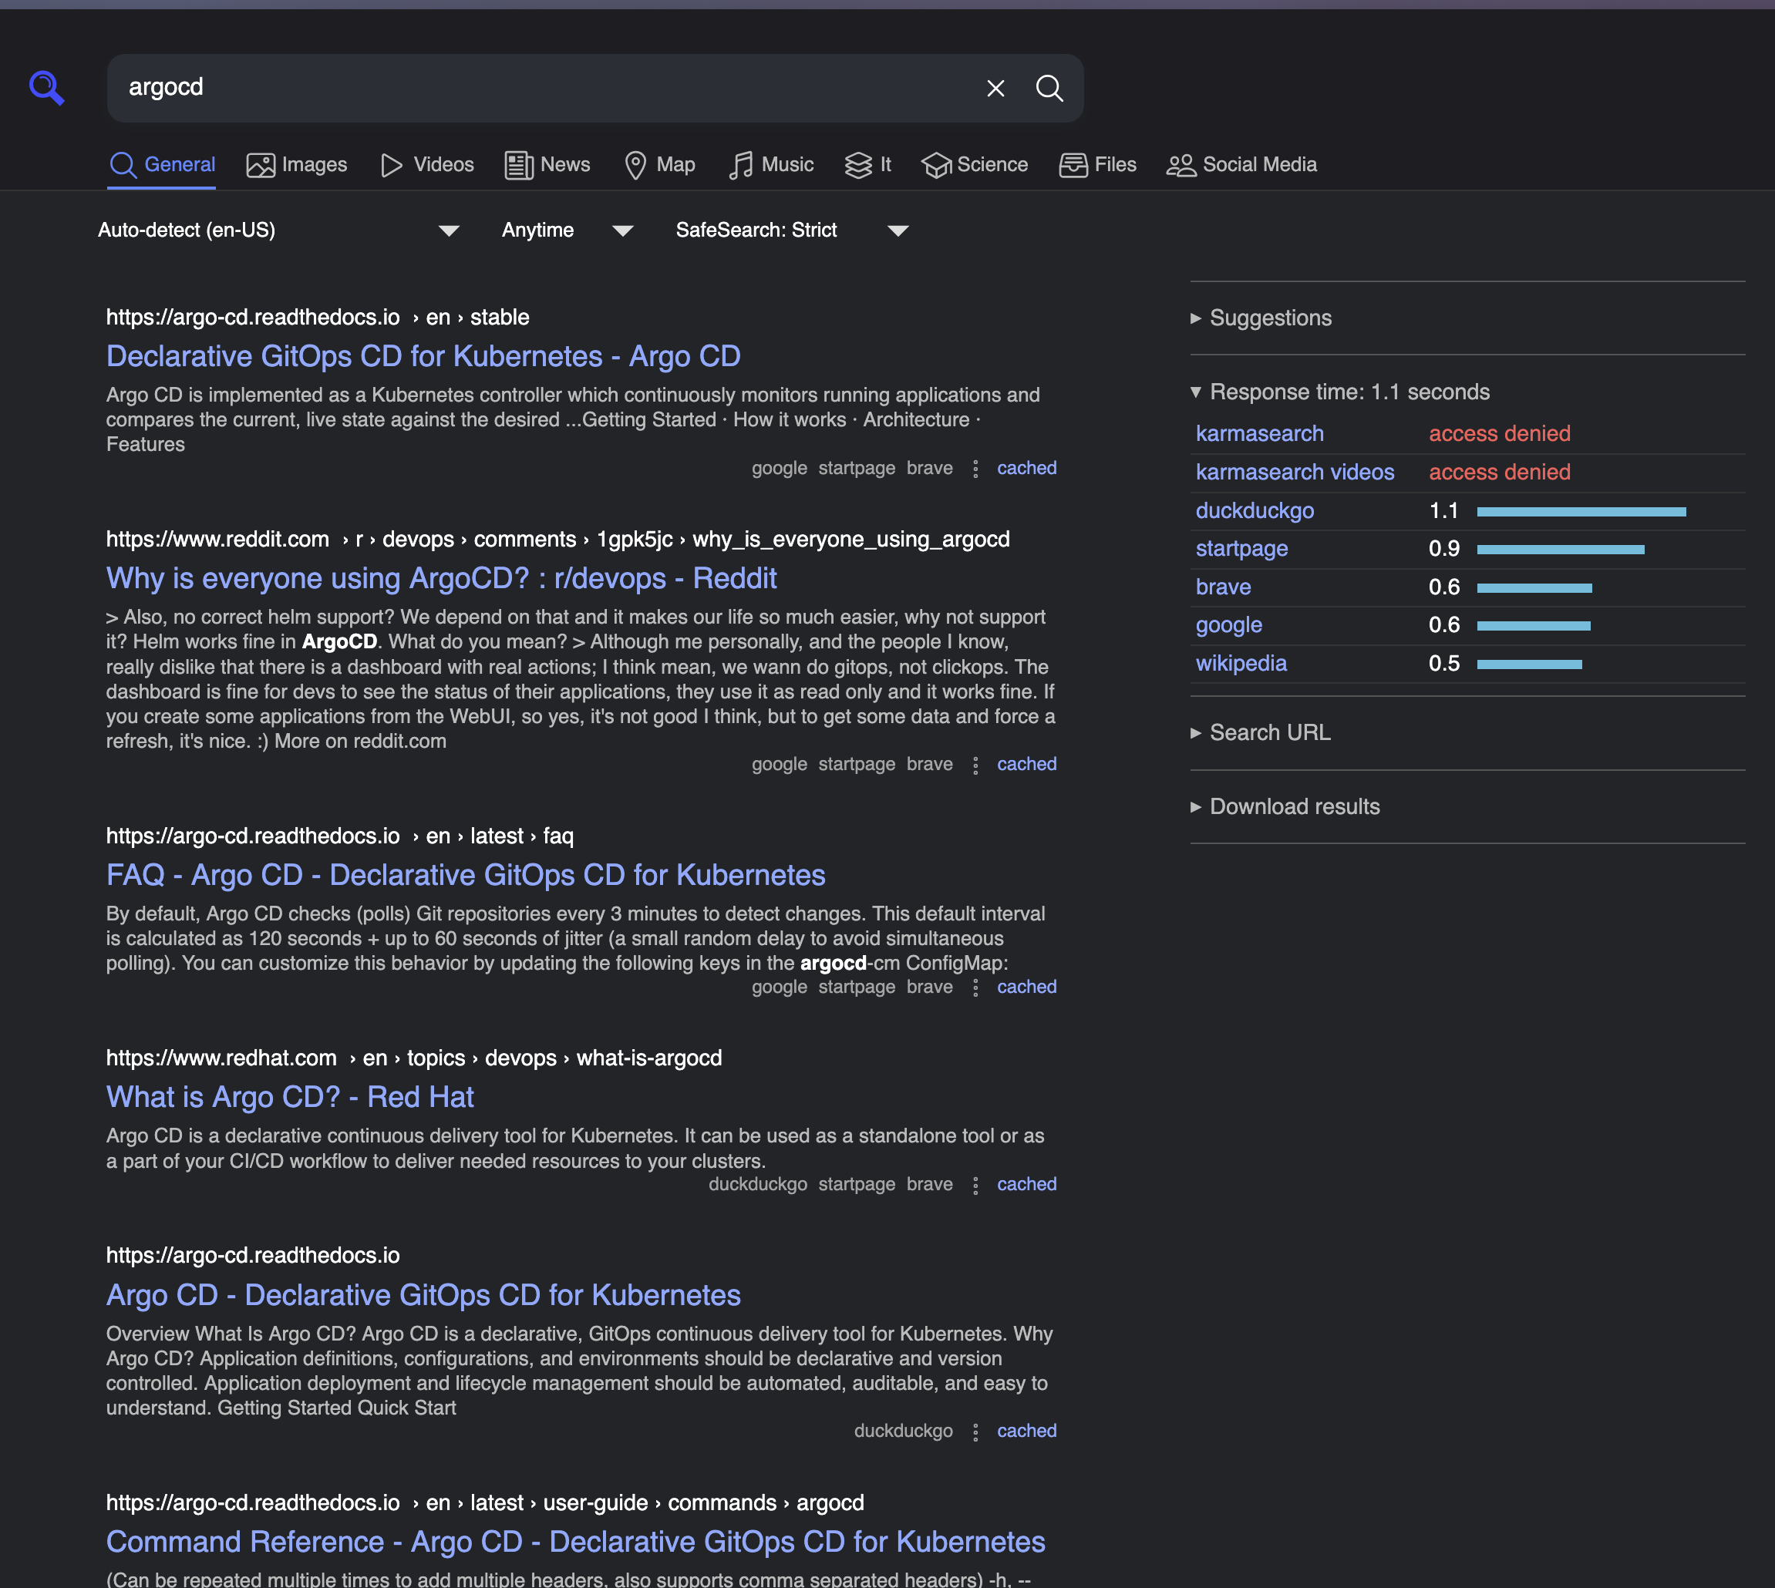The image size is (1775, 1588).
Task: Click the duckduckgo response time bar
Action: pos(1581,512)
